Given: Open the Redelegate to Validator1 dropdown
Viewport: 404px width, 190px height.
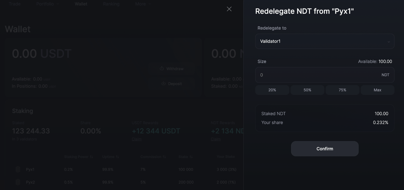Looking at the screenshot, I should (325, 41).
